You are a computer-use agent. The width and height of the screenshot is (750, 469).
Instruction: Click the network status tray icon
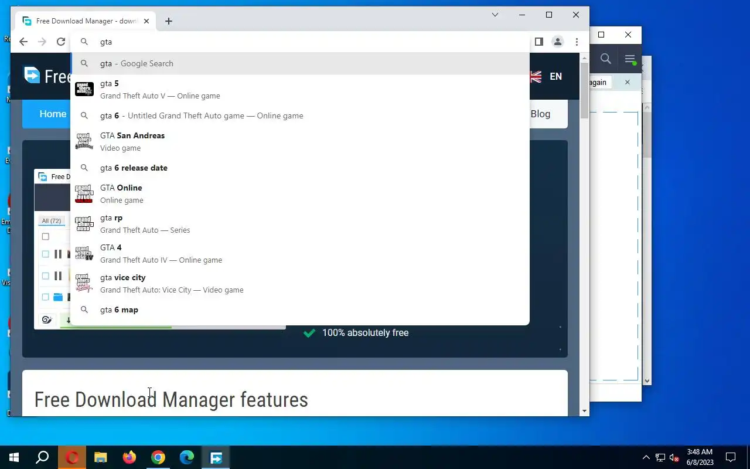pos(660,457)
